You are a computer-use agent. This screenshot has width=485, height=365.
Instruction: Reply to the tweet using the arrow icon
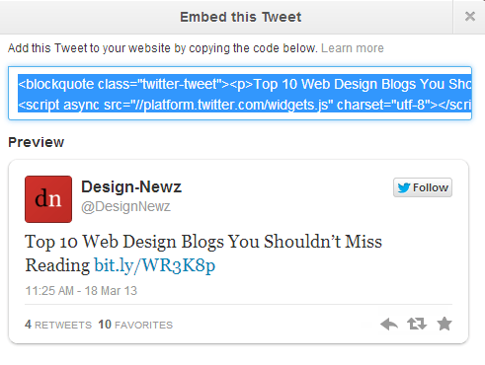[x=389, y=324]
